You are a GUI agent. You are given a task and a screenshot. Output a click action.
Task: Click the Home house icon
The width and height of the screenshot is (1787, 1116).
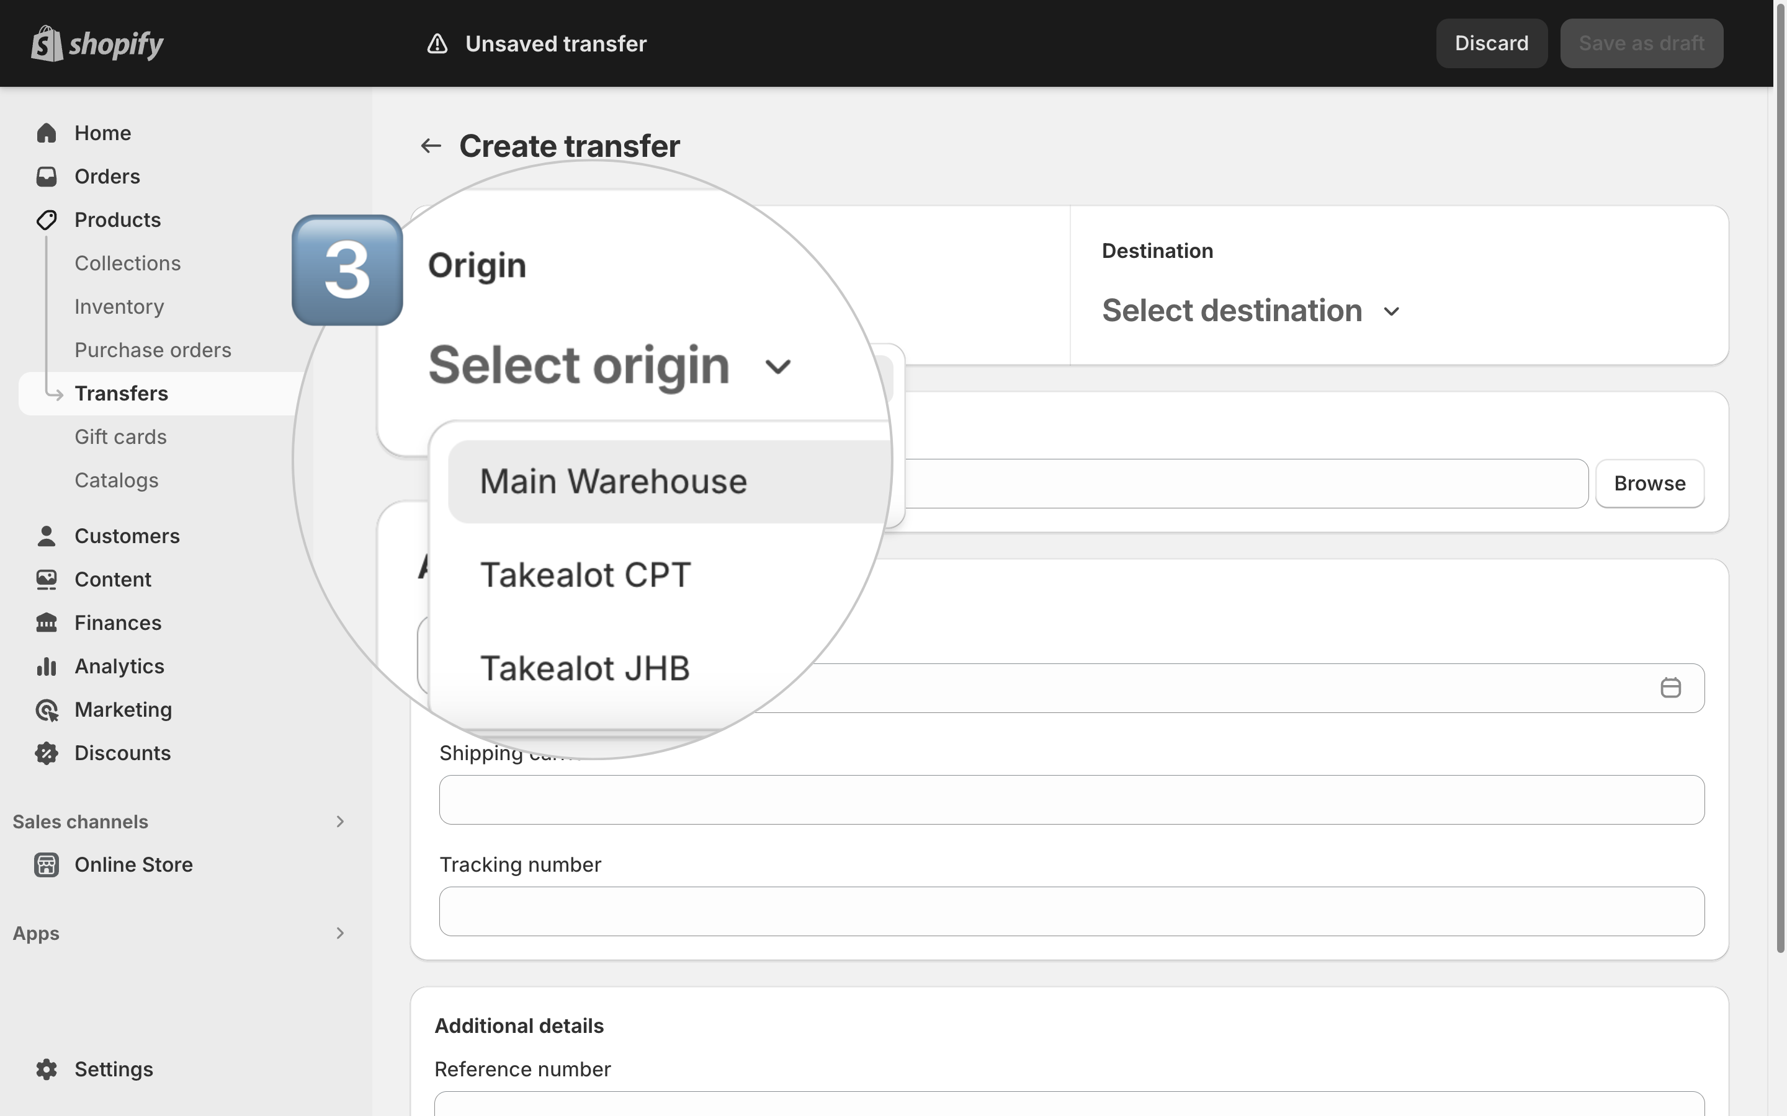tap(47, 133)
